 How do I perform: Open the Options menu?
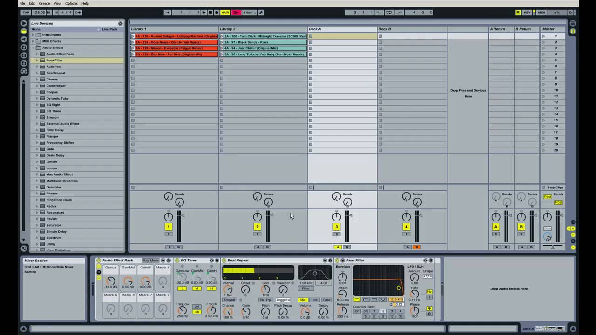pos(71,3)
